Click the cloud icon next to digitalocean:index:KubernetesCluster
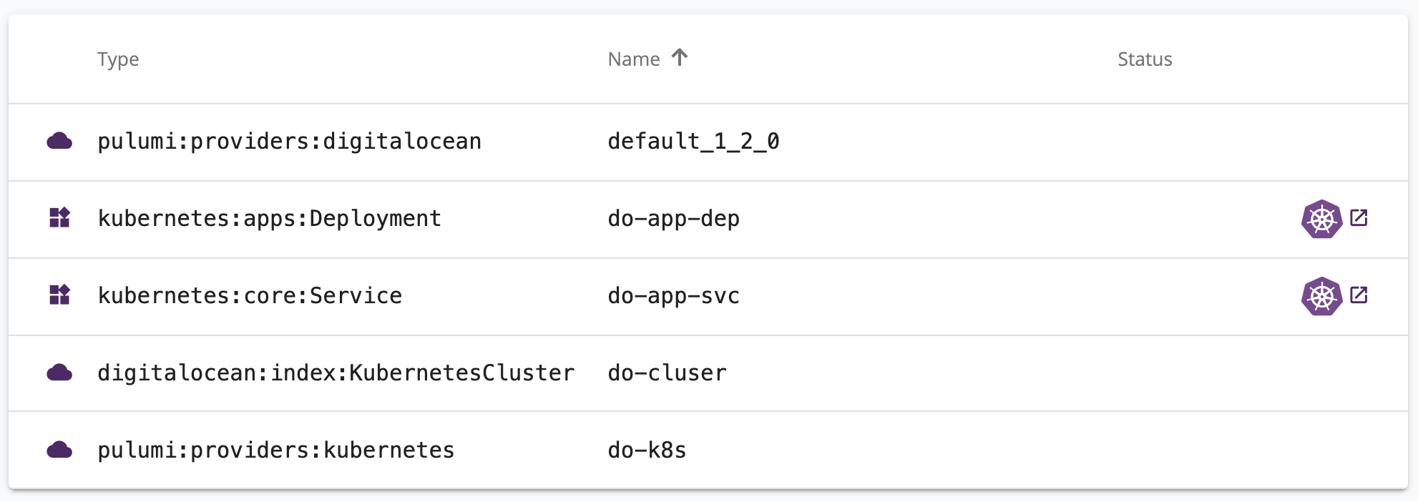Viewport: 1418px width, 502px height. (x=60, y=373)
